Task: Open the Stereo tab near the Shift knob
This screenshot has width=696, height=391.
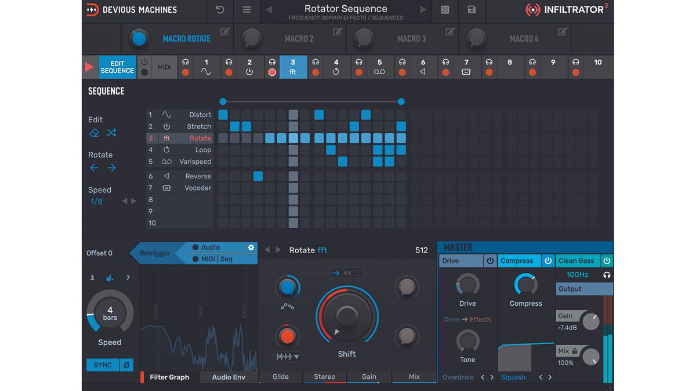Action: click(x=325, y=377)
